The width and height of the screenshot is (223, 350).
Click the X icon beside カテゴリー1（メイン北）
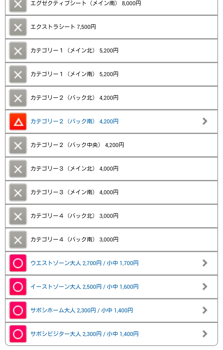pyautogui.click(x=18, y=51)
